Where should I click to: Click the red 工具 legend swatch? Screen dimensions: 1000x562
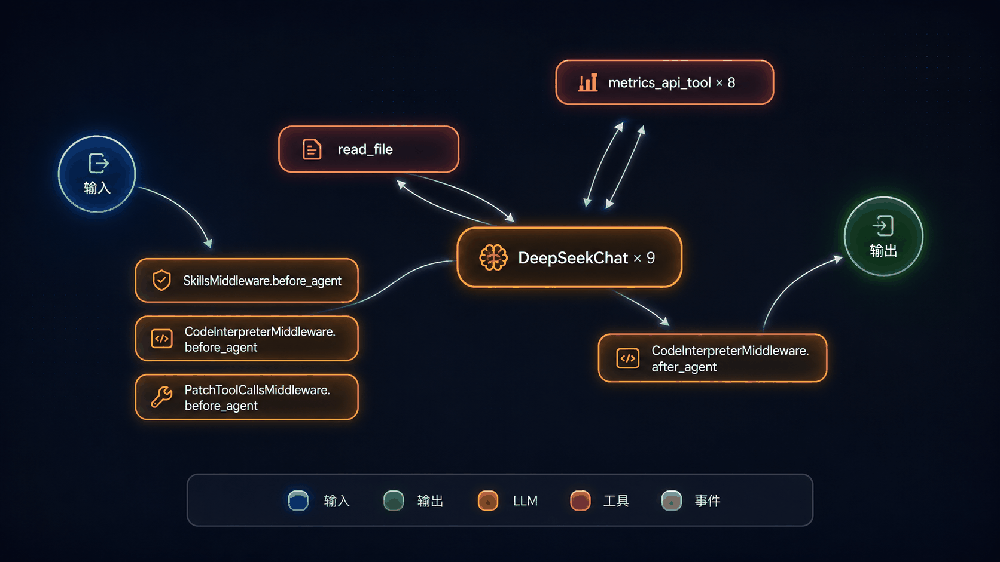pos(580,500)
